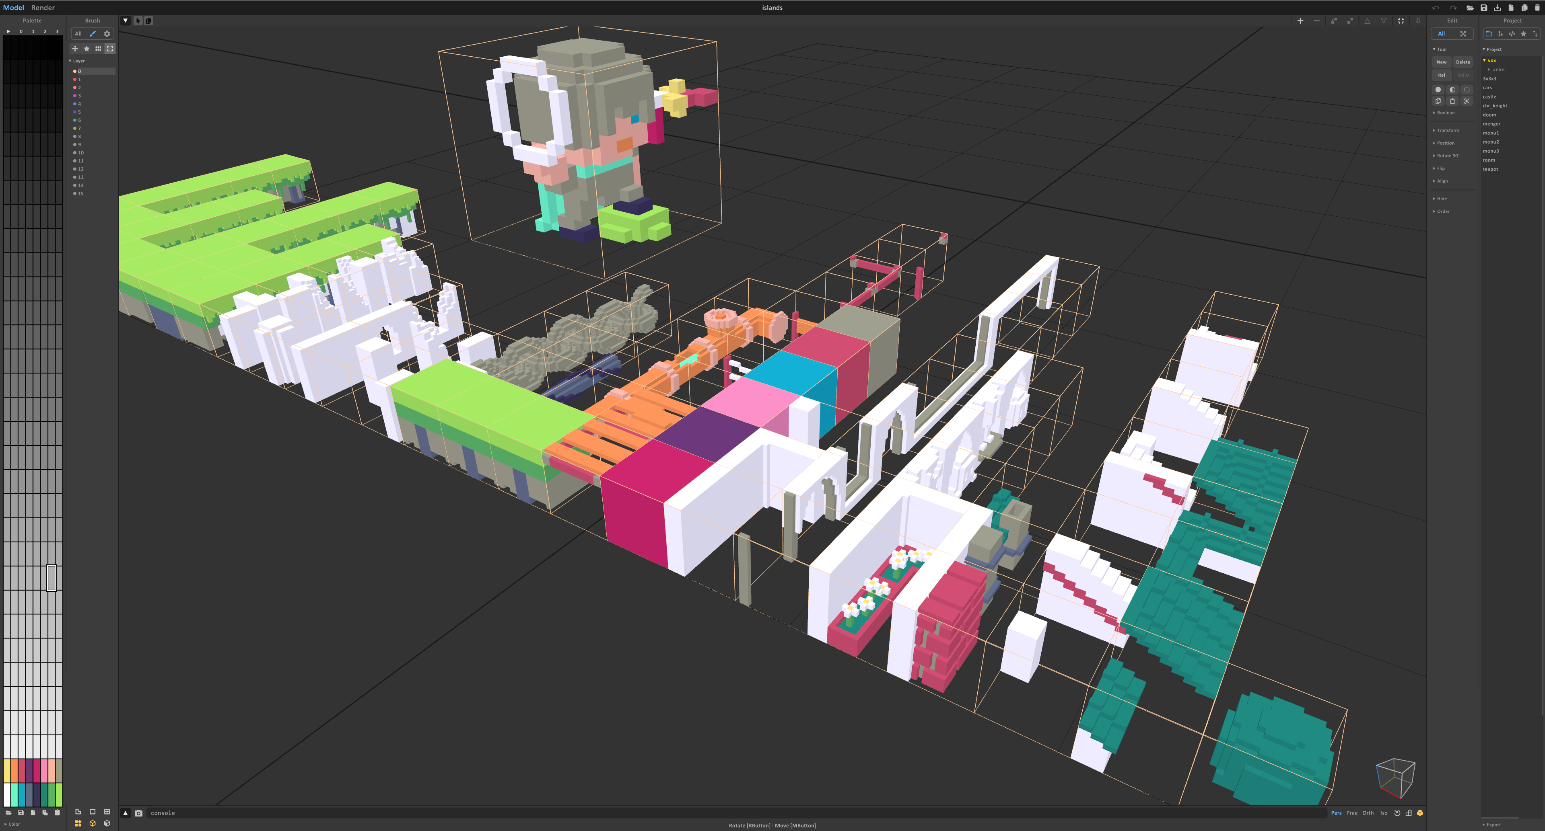Select Iso camera mode
Viewport: 1545px width, 831px height.
point(1384,813)
